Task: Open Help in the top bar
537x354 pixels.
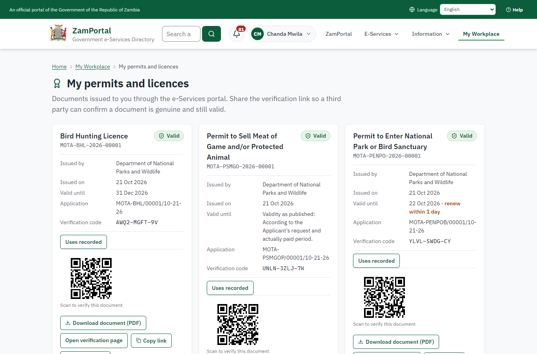Action: (x=514, y=9)
